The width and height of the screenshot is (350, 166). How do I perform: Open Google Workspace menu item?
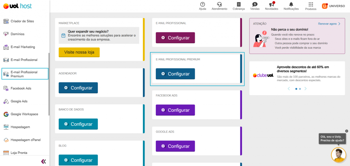tap(25, 114)
